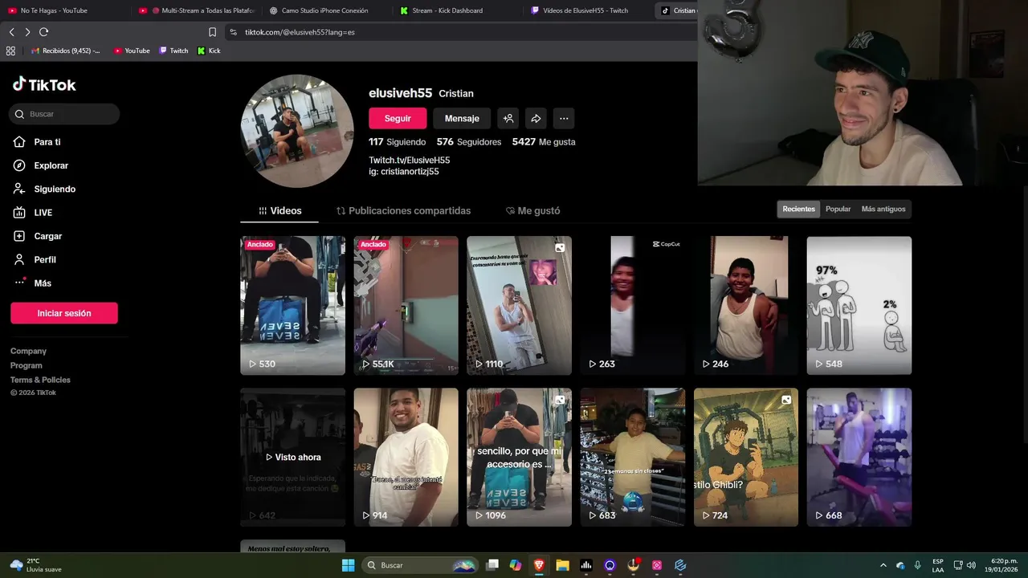Open gym video with 668 views
The image size is (1028, 578).
859,458
